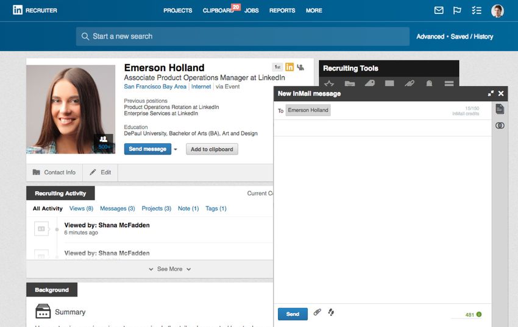Screen dimensions: 518x327
Task: Click the Emerson Holland recipient chip
Action: (308, 110)
